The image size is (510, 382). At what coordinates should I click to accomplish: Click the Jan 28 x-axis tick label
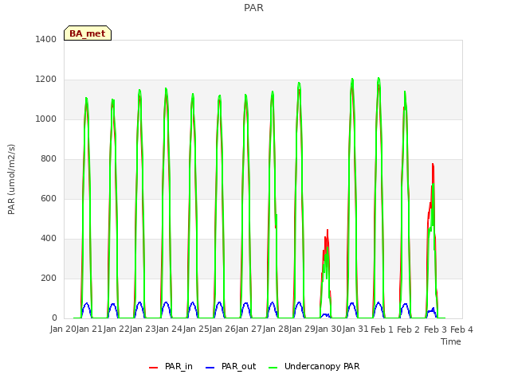click(276, 329)
